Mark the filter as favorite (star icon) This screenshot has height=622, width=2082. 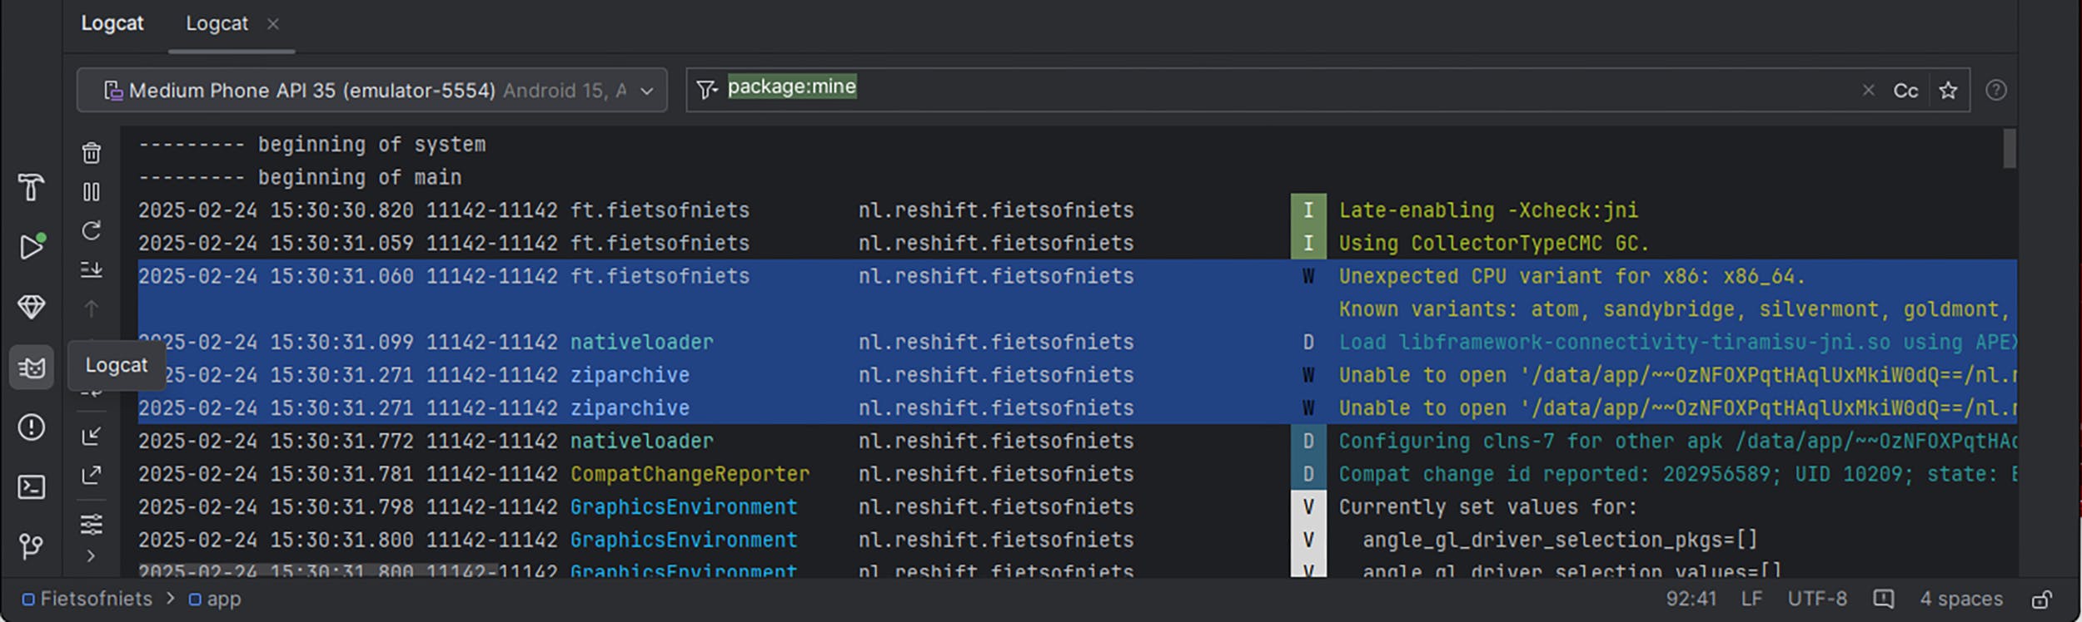click(x=1948, y=91)
